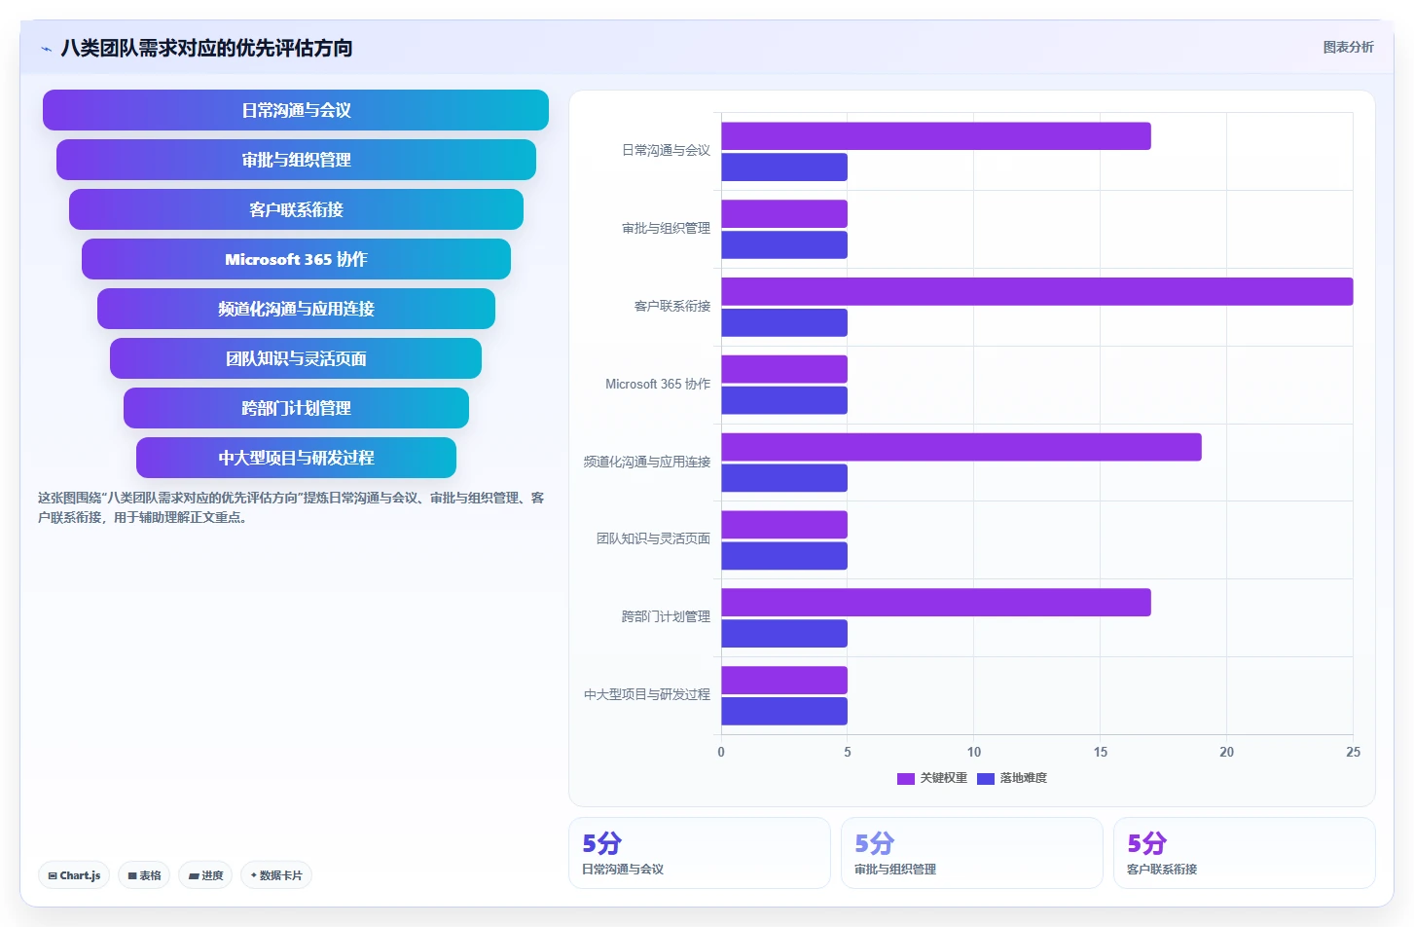The height and width of the screenshot is (927, 1414).
Task: Click the lightning icon beside the title
Action: 46,49
